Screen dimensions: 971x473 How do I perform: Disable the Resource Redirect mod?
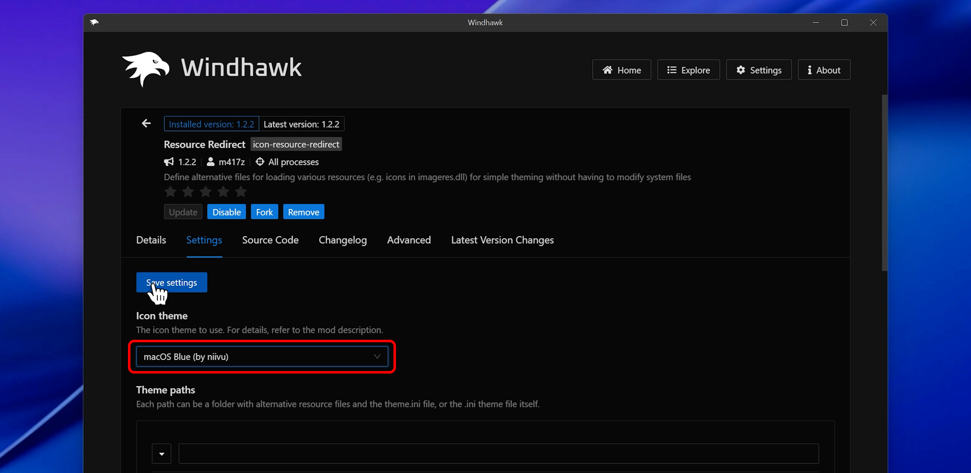pos(227,212)
